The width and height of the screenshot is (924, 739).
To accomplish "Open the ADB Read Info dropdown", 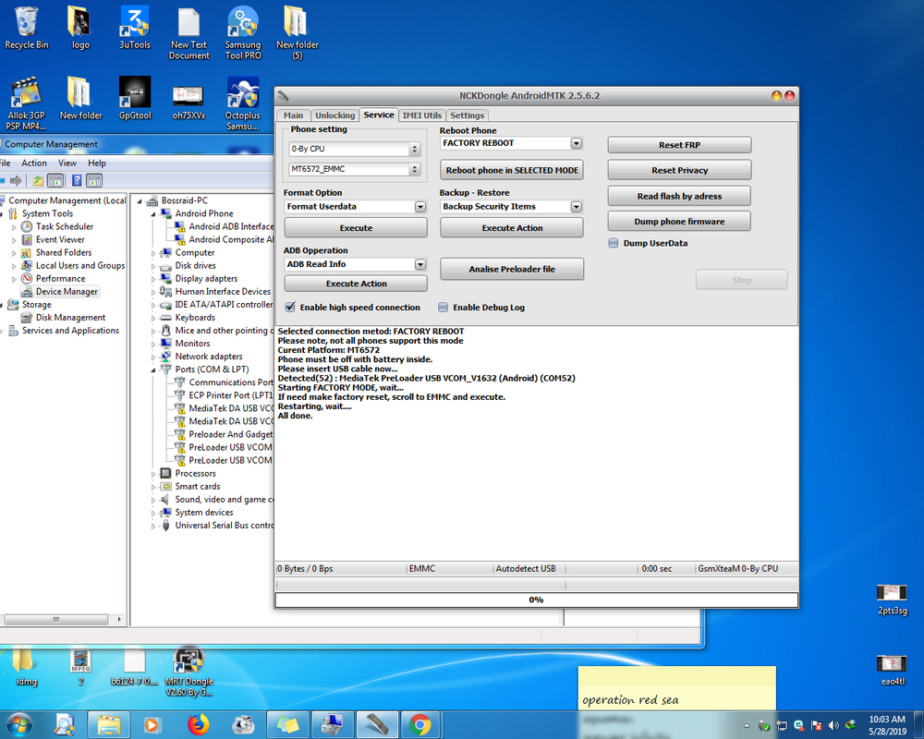I will (420, 264).
